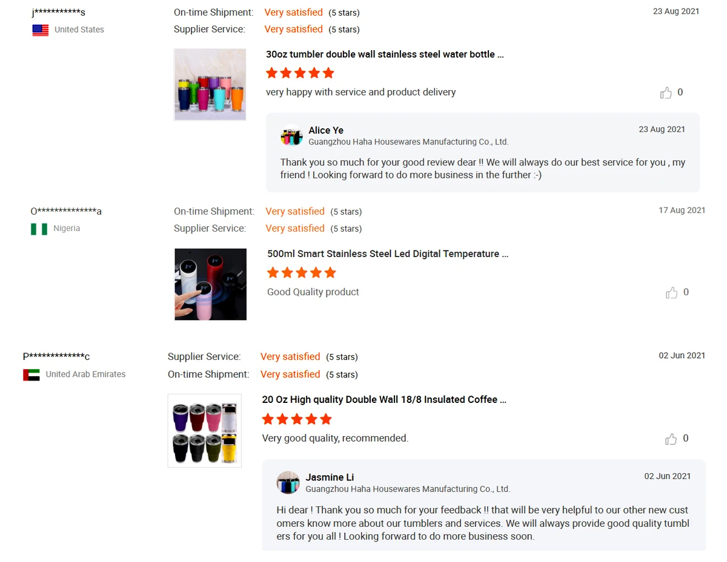Open the 30oz tumbler double wall product link
This screenshot has height=562, width=727.
tap(385, 54)
